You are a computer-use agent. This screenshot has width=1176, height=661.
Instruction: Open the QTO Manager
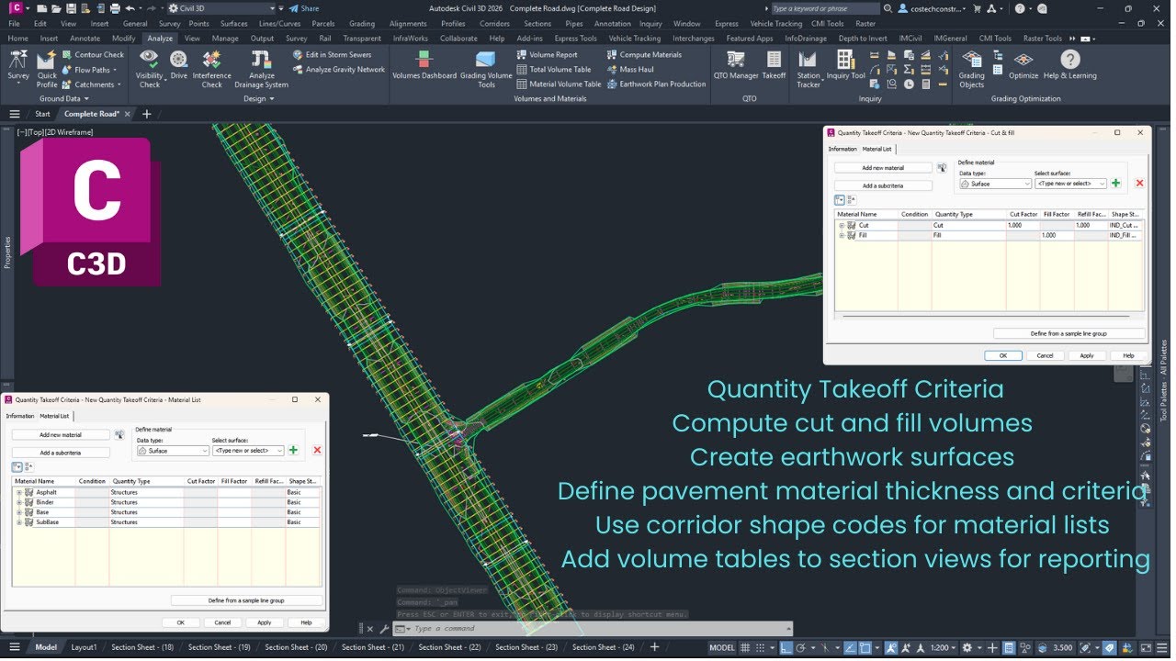(737, 66)
